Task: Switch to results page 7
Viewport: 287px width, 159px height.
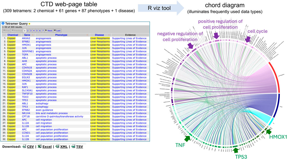Action: [43, 31]
